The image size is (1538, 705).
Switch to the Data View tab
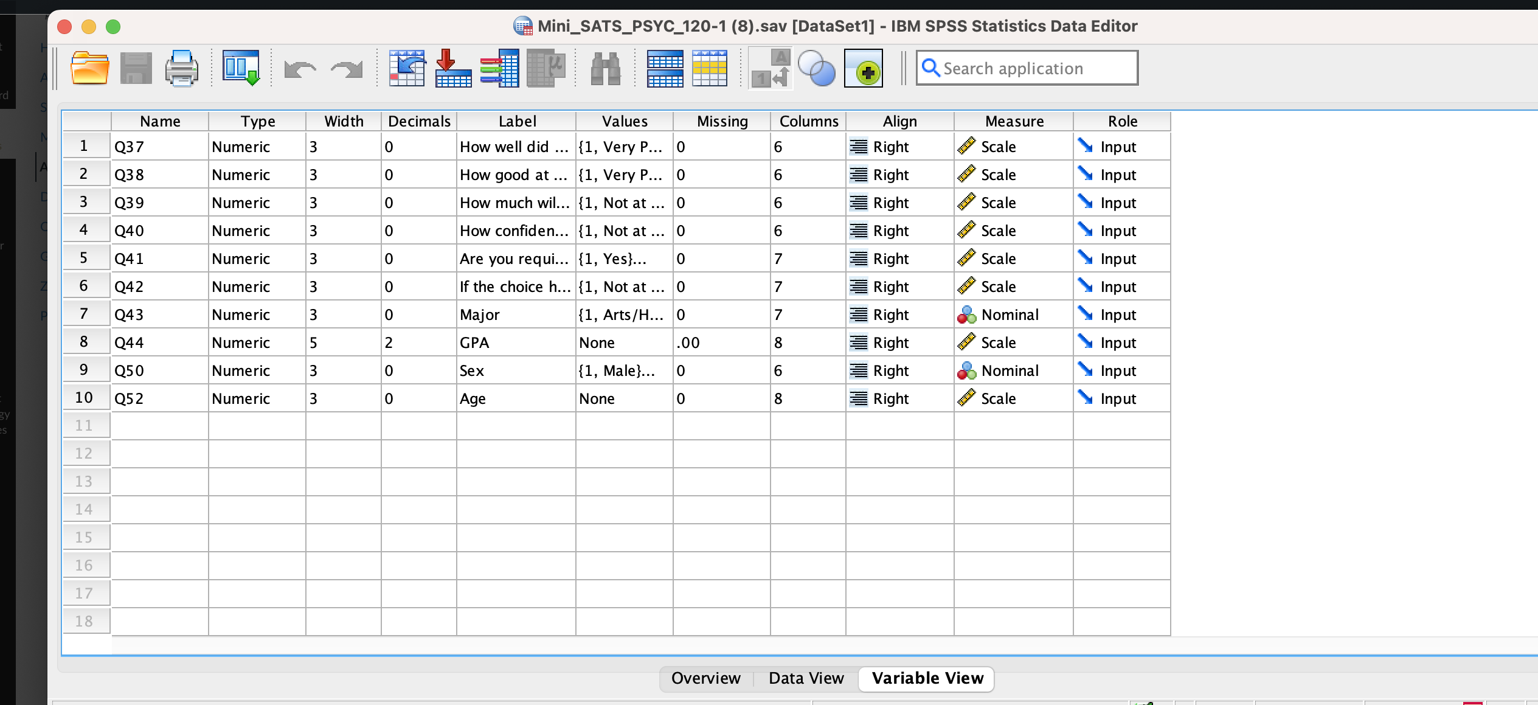tap(806, 678)
